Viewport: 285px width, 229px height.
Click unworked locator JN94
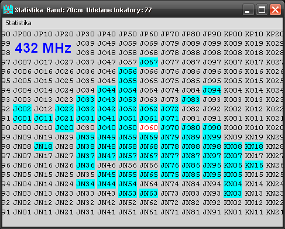click(x=212, y=184)
